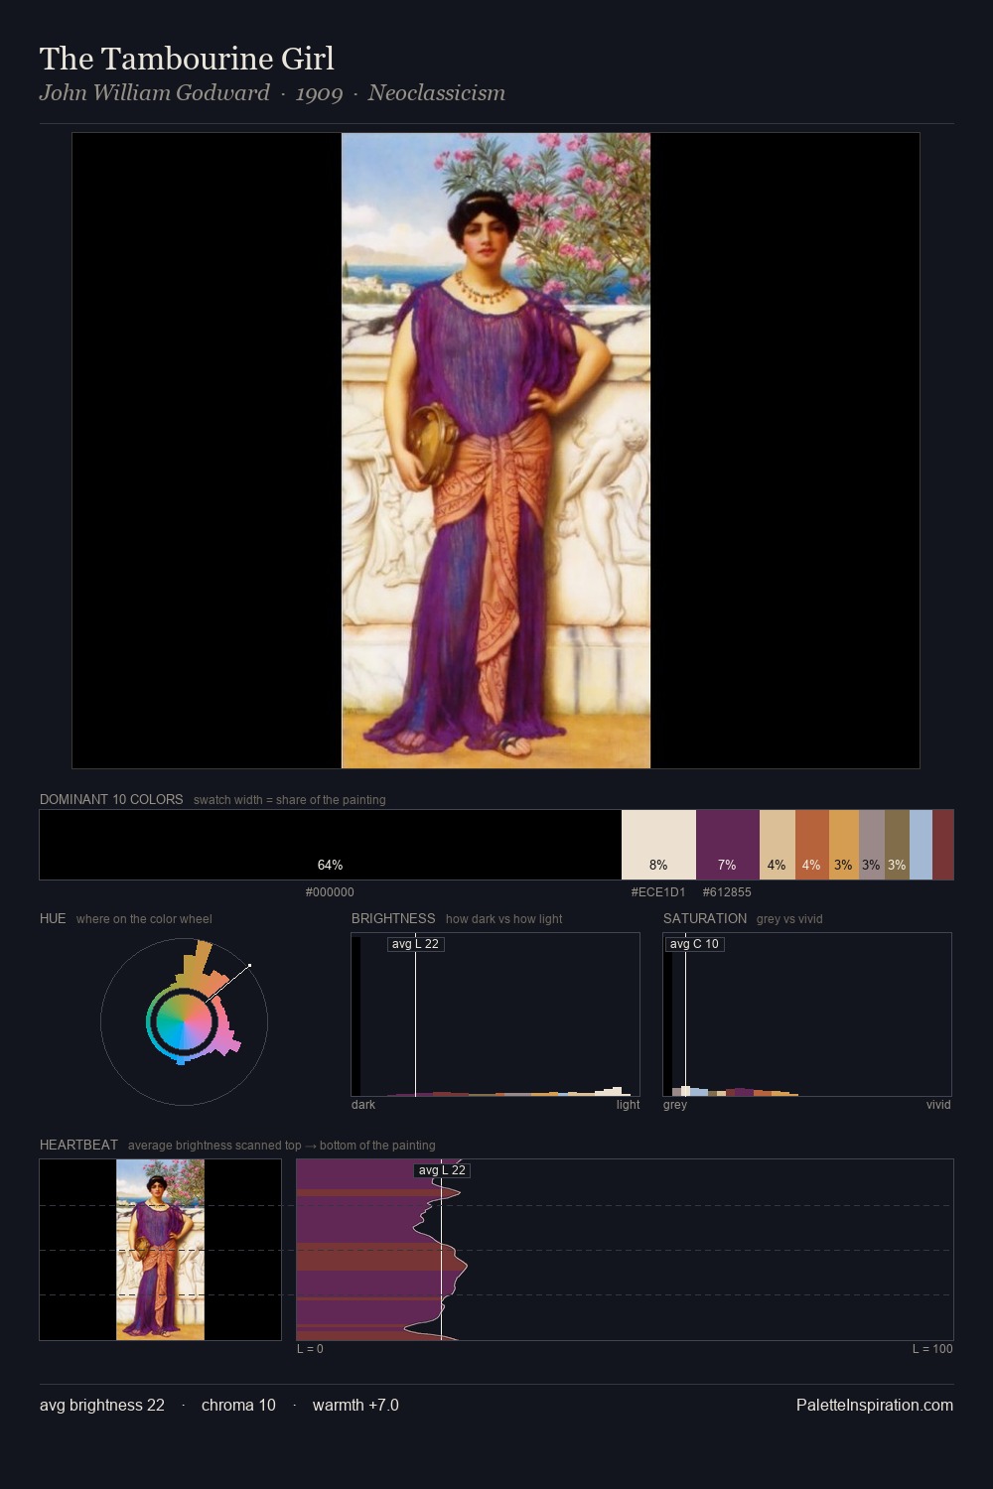
Task: Click the dark reddish-brown last swatch
Action: 943,845
